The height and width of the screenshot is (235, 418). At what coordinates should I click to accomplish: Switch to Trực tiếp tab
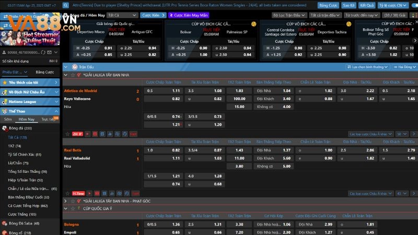(x=49, y=119)
